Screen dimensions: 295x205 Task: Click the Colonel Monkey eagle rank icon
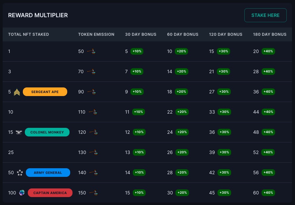click(19, 132)
